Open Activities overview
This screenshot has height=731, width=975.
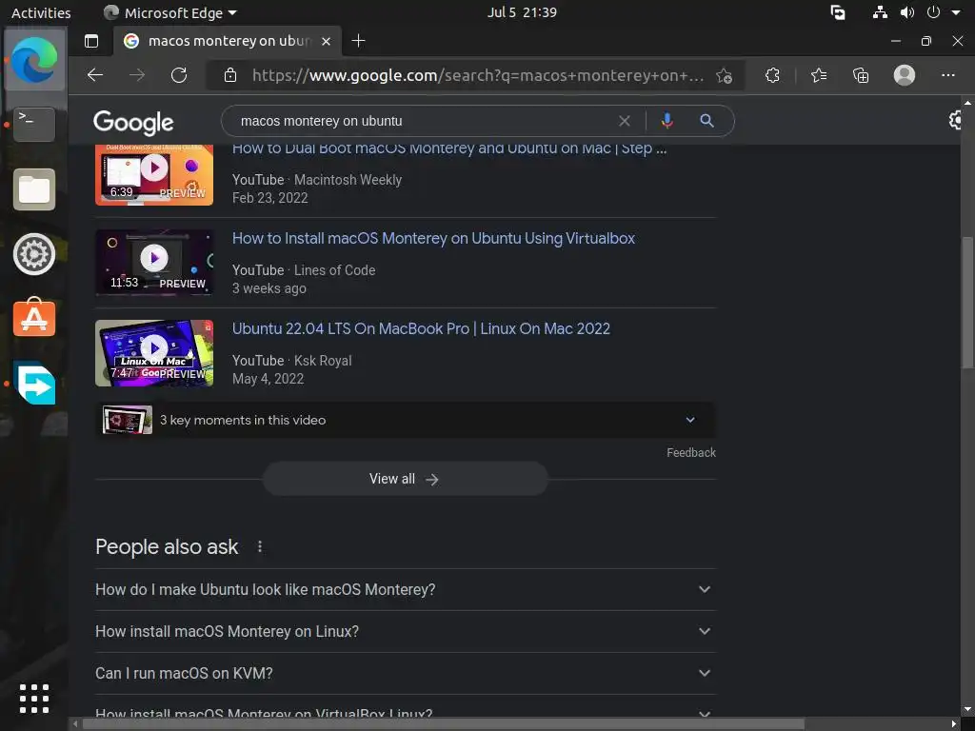point(41,12)
